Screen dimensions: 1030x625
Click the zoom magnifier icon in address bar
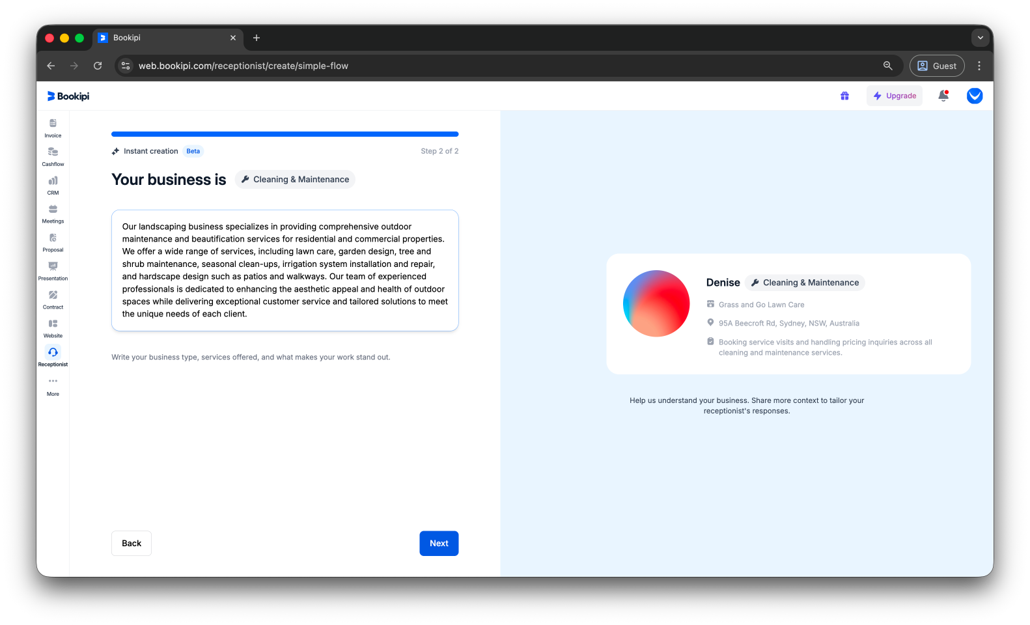coord(887,66)
